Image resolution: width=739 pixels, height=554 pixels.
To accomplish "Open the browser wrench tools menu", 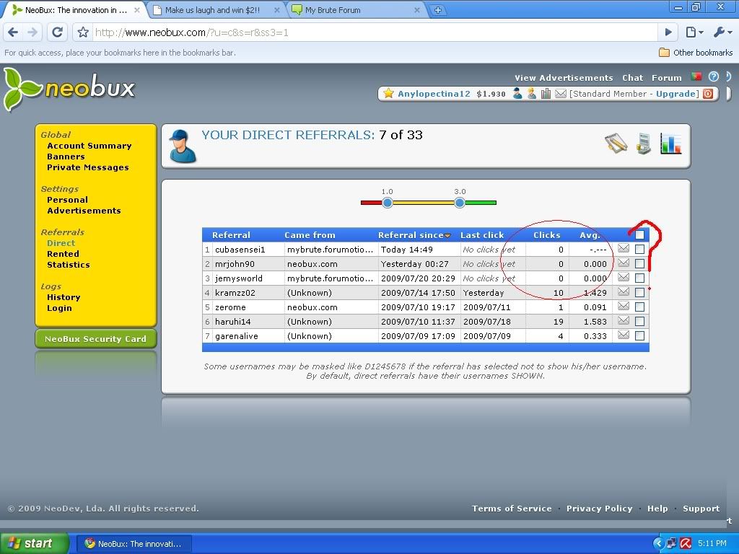I will (x=722, y=32).
